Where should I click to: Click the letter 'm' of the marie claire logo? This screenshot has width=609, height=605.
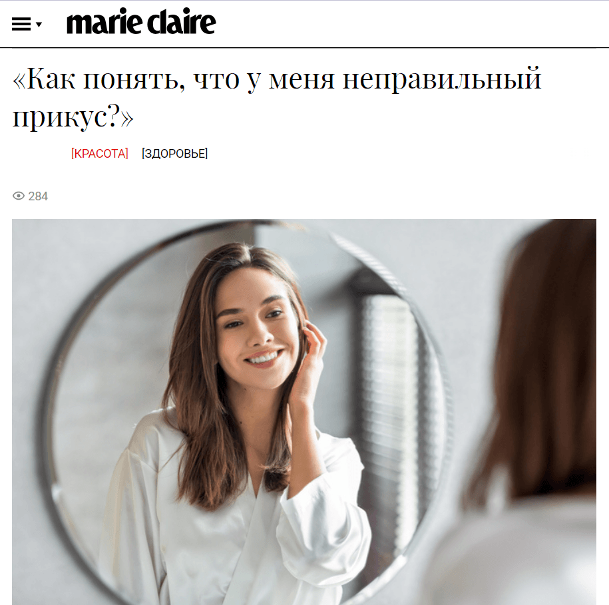tap(79, 25)
